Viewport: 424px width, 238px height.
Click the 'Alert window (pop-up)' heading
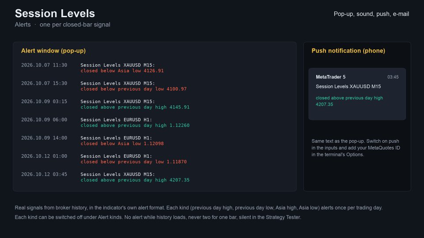53,51
